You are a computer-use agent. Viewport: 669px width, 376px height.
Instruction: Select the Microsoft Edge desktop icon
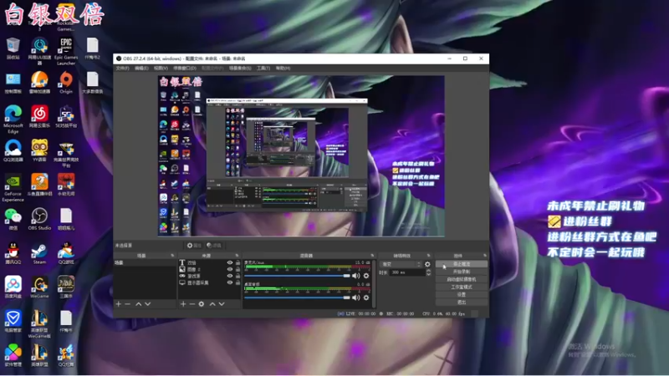(x=13, y=119)
